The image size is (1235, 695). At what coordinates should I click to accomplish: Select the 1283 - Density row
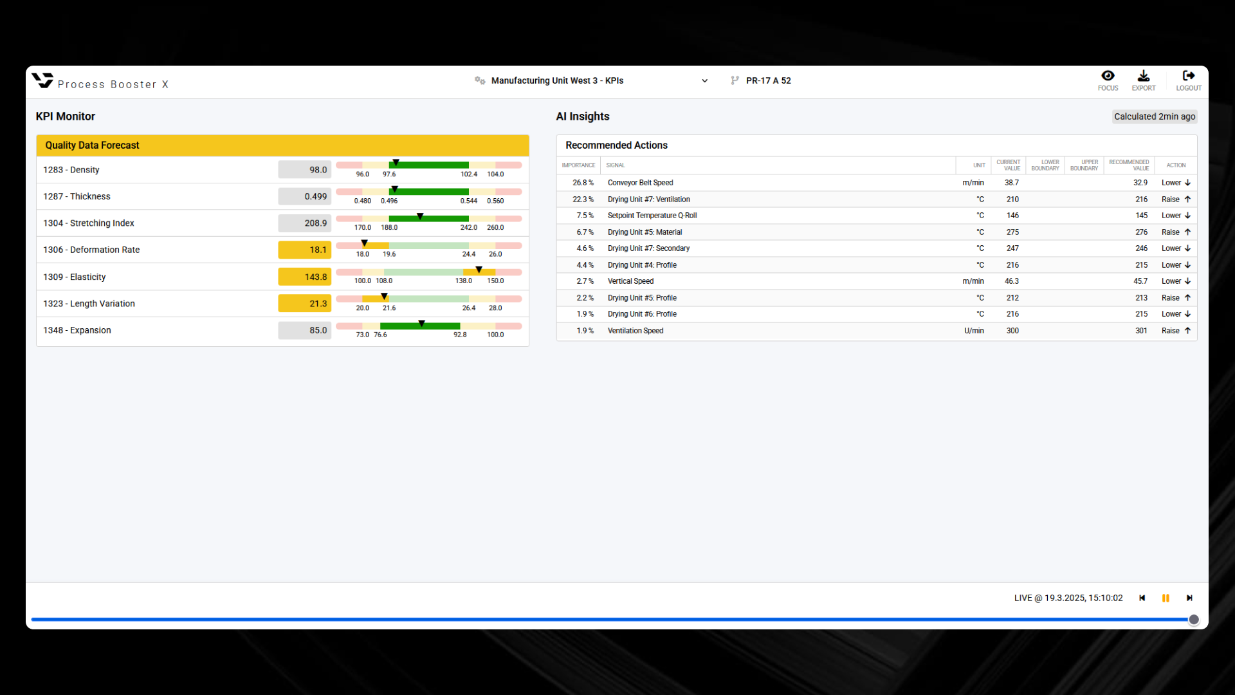click(283, 170)
